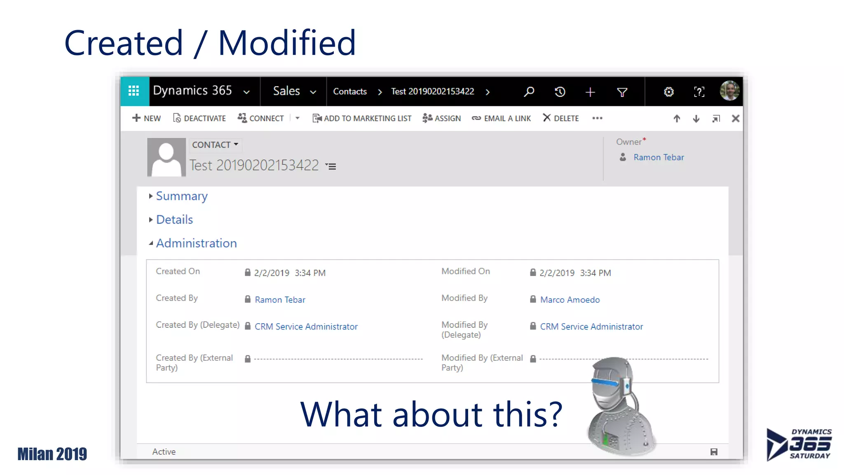
Task: Open the Dynamics 365 dropdown chevron
Action: click(x=246, y=92)
